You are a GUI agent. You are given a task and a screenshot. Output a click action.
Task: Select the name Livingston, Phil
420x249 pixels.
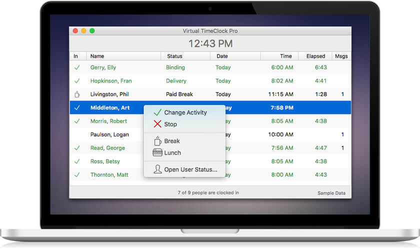[109, 94]
